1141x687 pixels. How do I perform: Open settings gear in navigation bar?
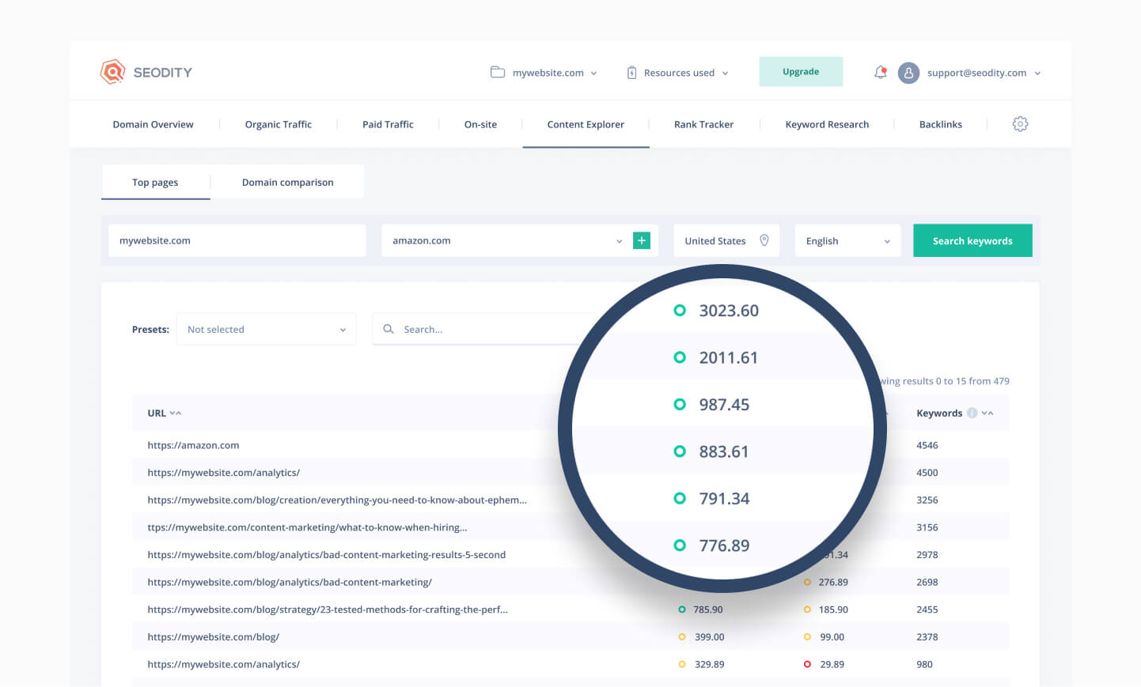(1020, 124)
